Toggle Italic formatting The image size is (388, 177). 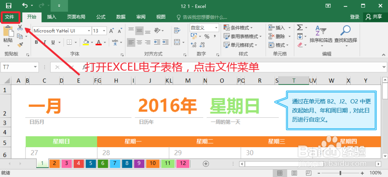tap(45, 42)
